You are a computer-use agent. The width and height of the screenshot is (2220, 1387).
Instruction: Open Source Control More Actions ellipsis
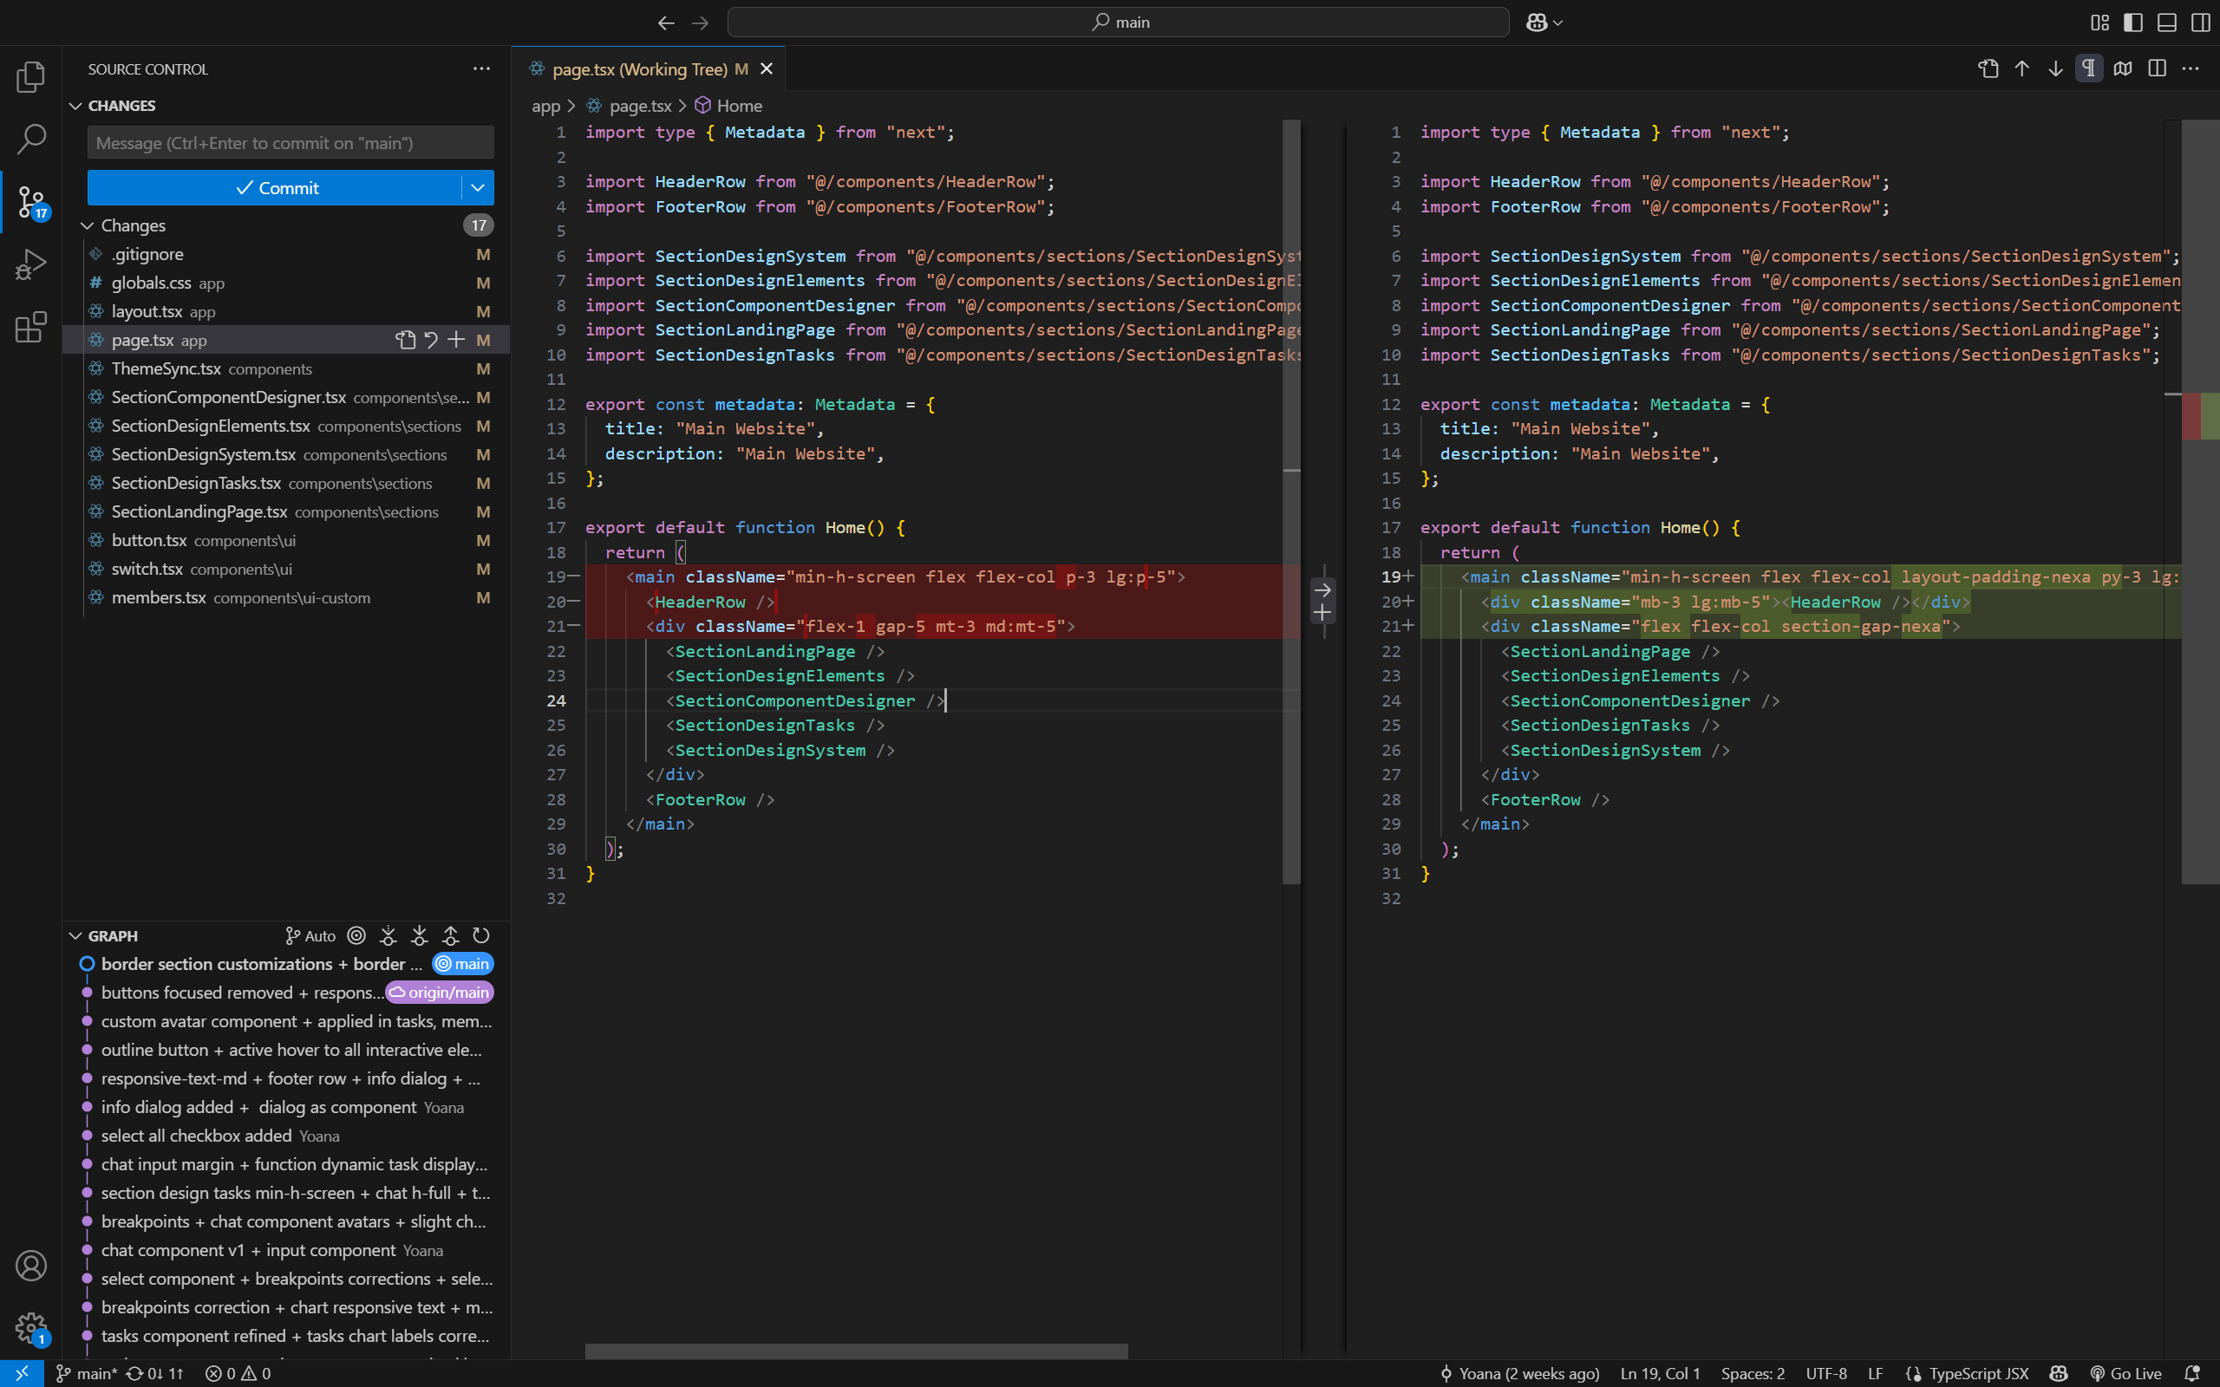481,68
